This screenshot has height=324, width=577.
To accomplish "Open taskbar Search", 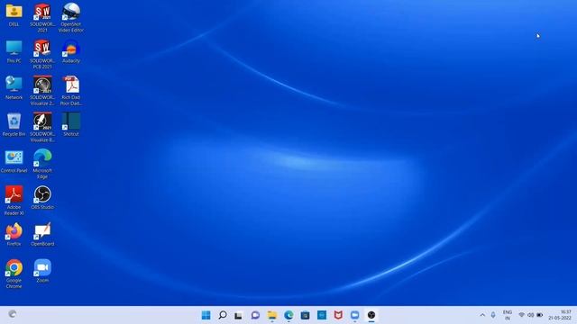I will 223,315.
